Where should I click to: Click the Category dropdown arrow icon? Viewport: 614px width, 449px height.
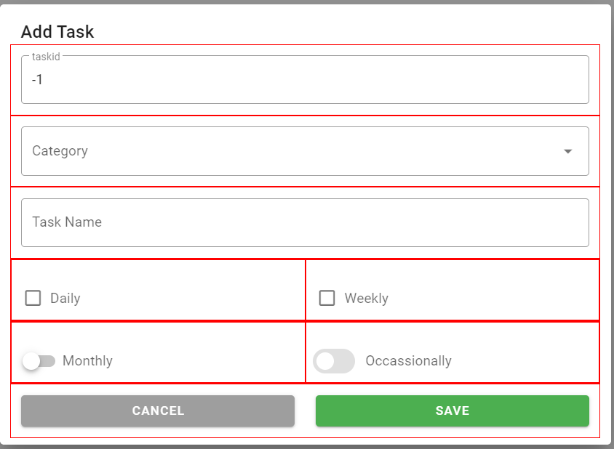tap(568, 151)
